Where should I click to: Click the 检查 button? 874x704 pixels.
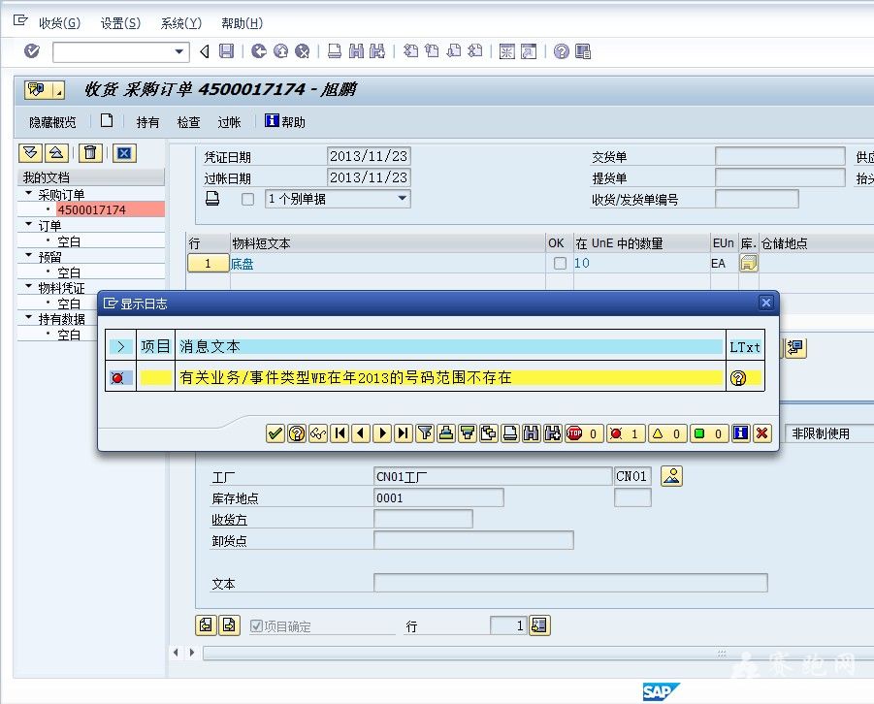click(x=188, y=122)
